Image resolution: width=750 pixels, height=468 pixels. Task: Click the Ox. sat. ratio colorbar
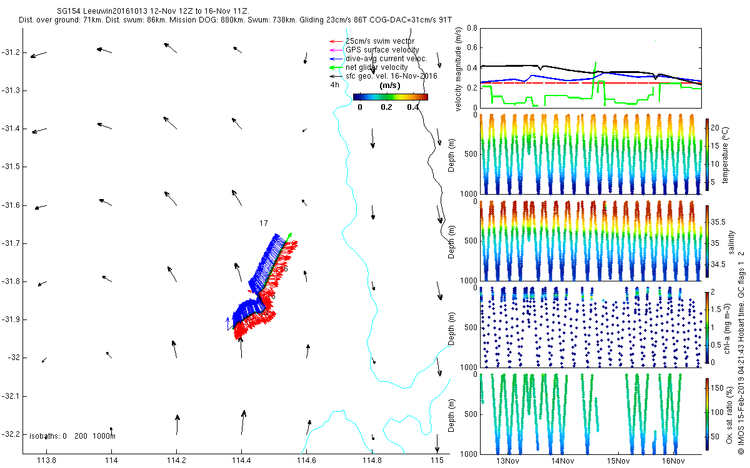707,414
